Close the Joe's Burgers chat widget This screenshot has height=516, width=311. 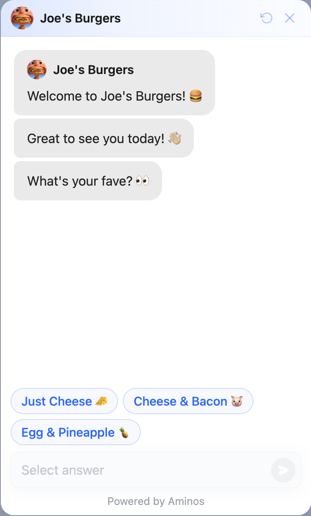(x=290, y=18)
